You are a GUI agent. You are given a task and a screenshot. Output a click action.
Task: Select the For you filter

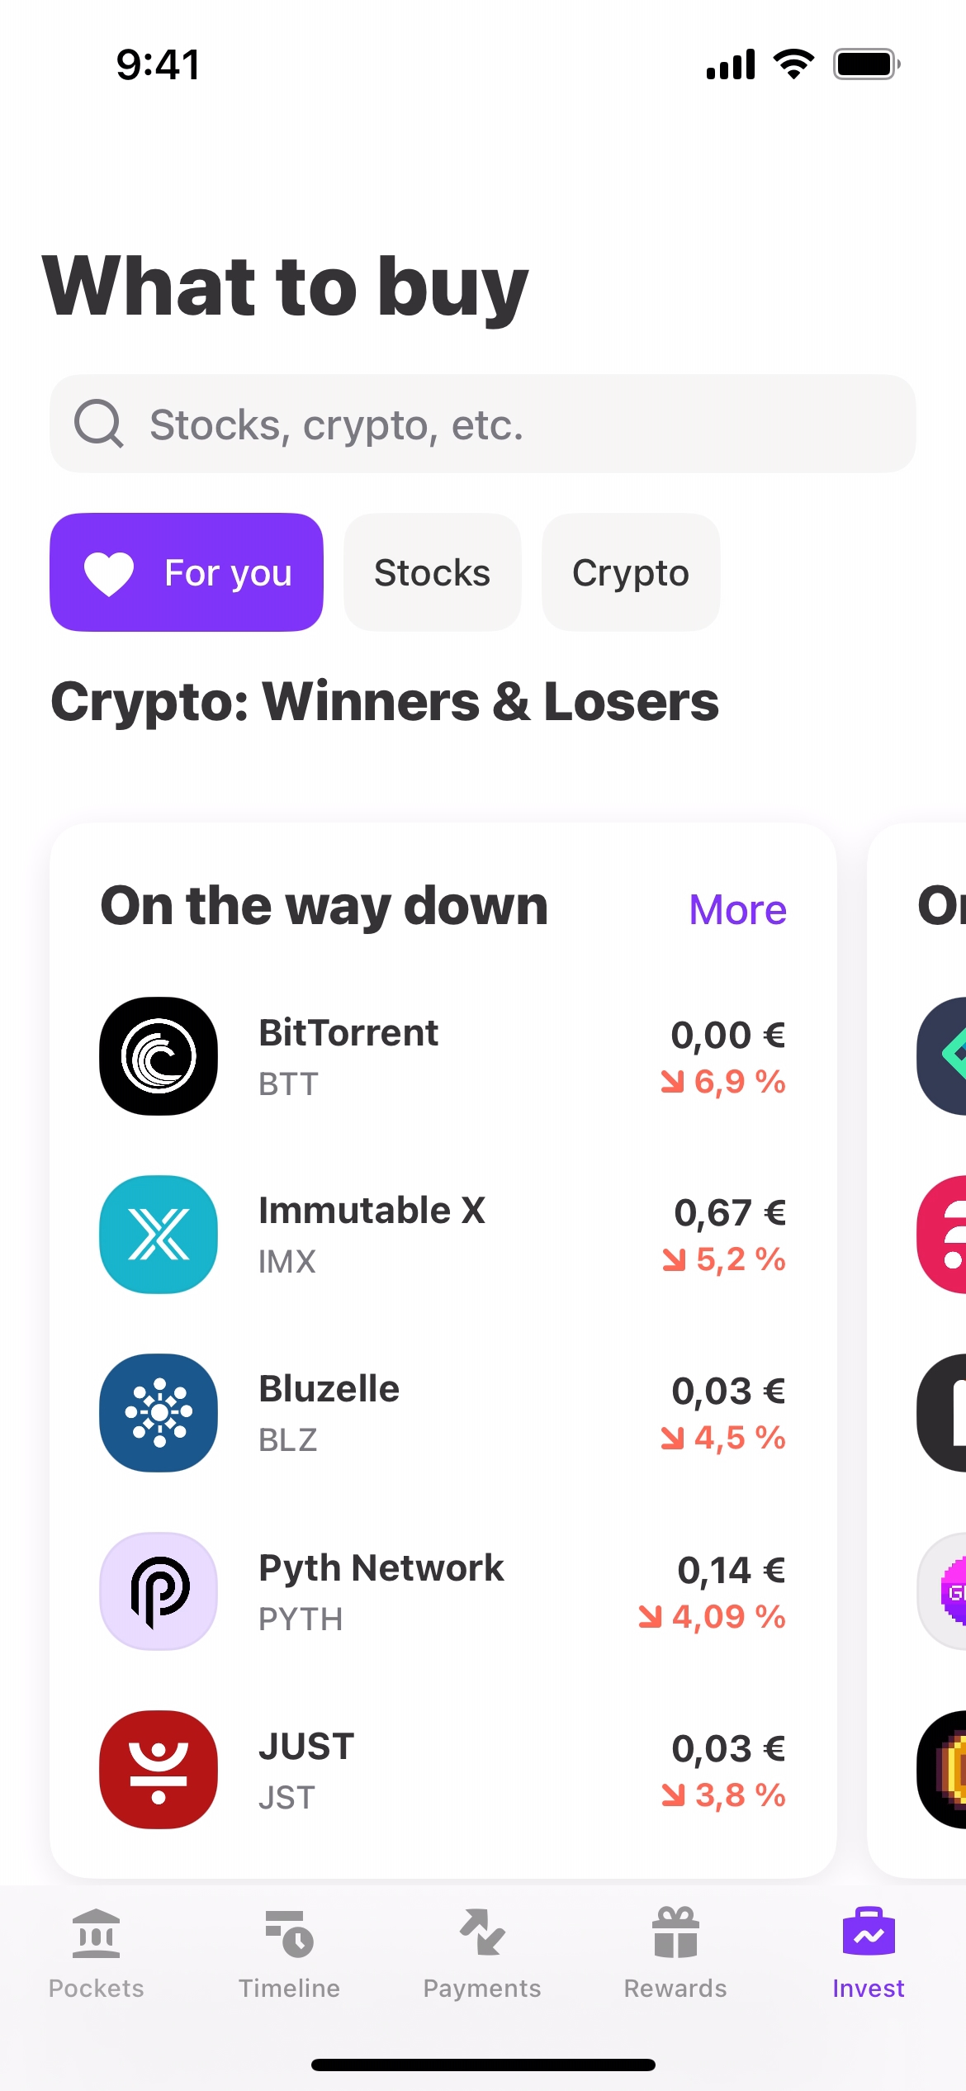pyautogui.click(x=187, y=572)
